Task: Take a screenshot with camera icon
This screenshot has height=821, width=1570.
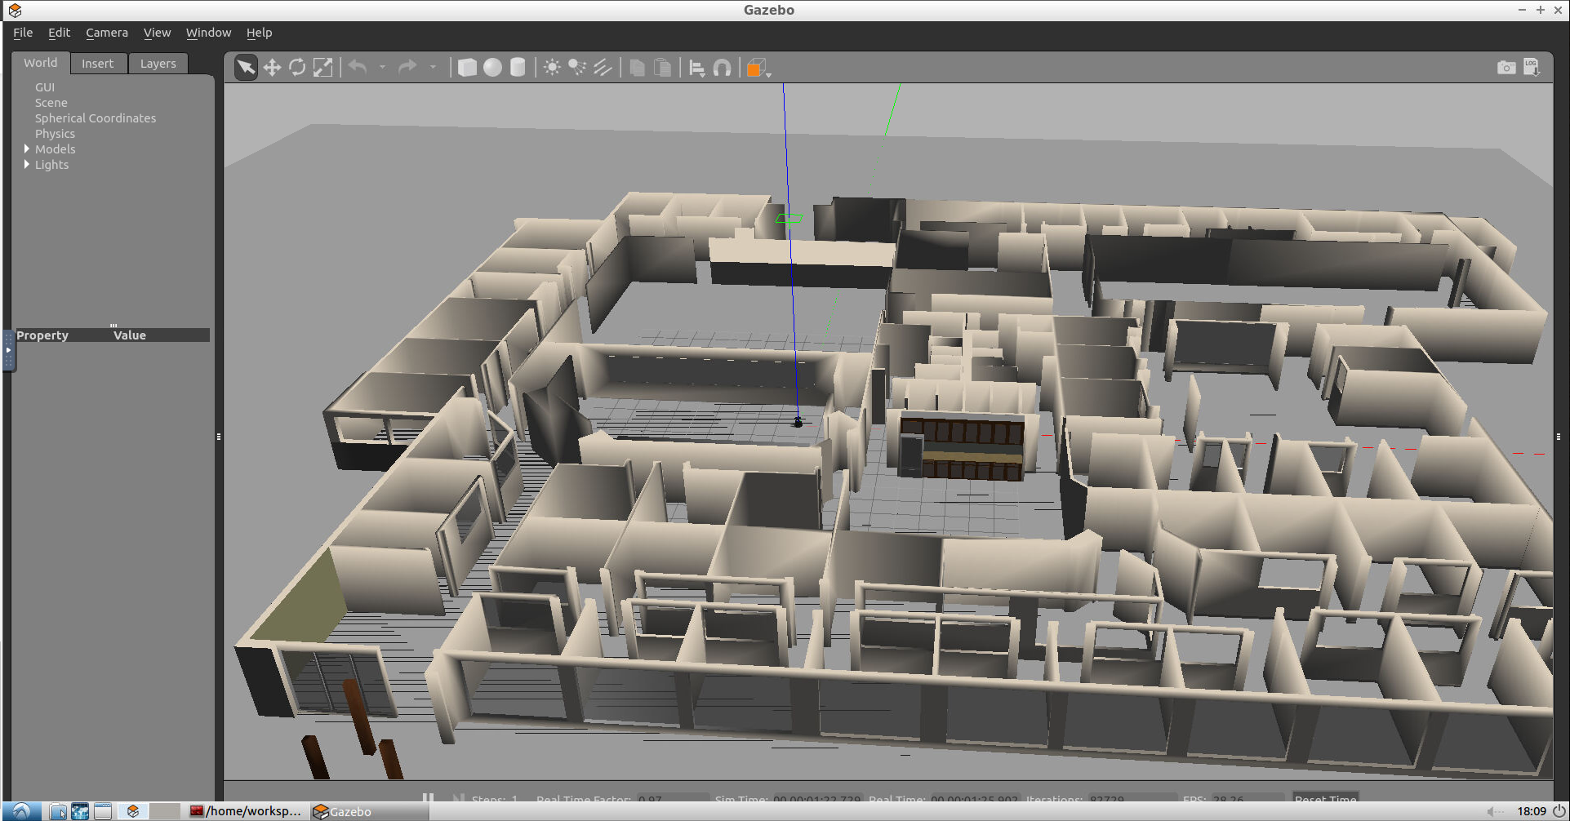Action: pyautogui.click(x=1506, y=68)
